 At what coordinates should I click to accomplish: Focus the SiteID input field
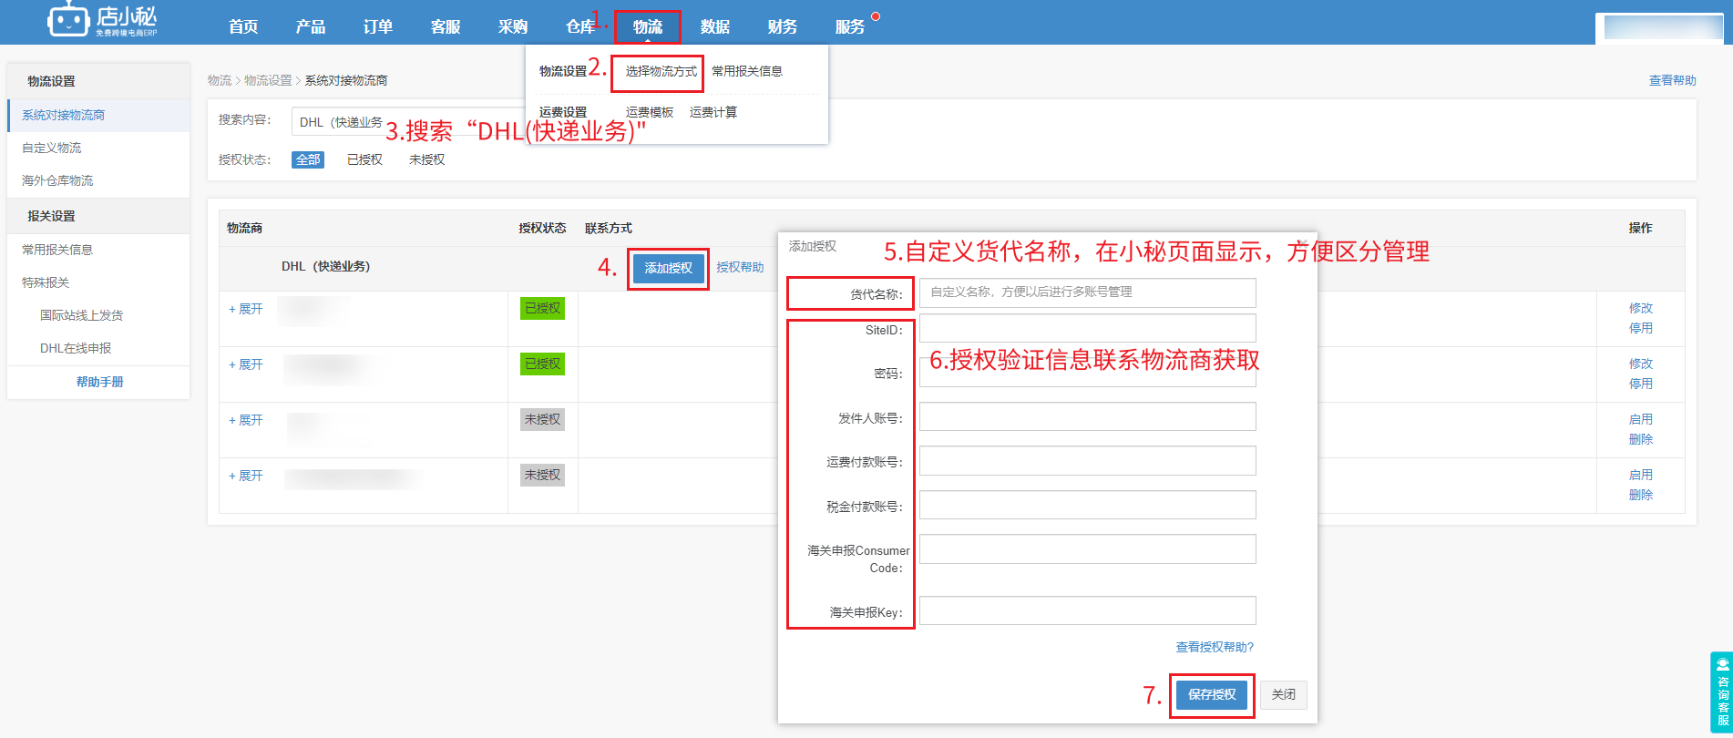click(1088, 328)
